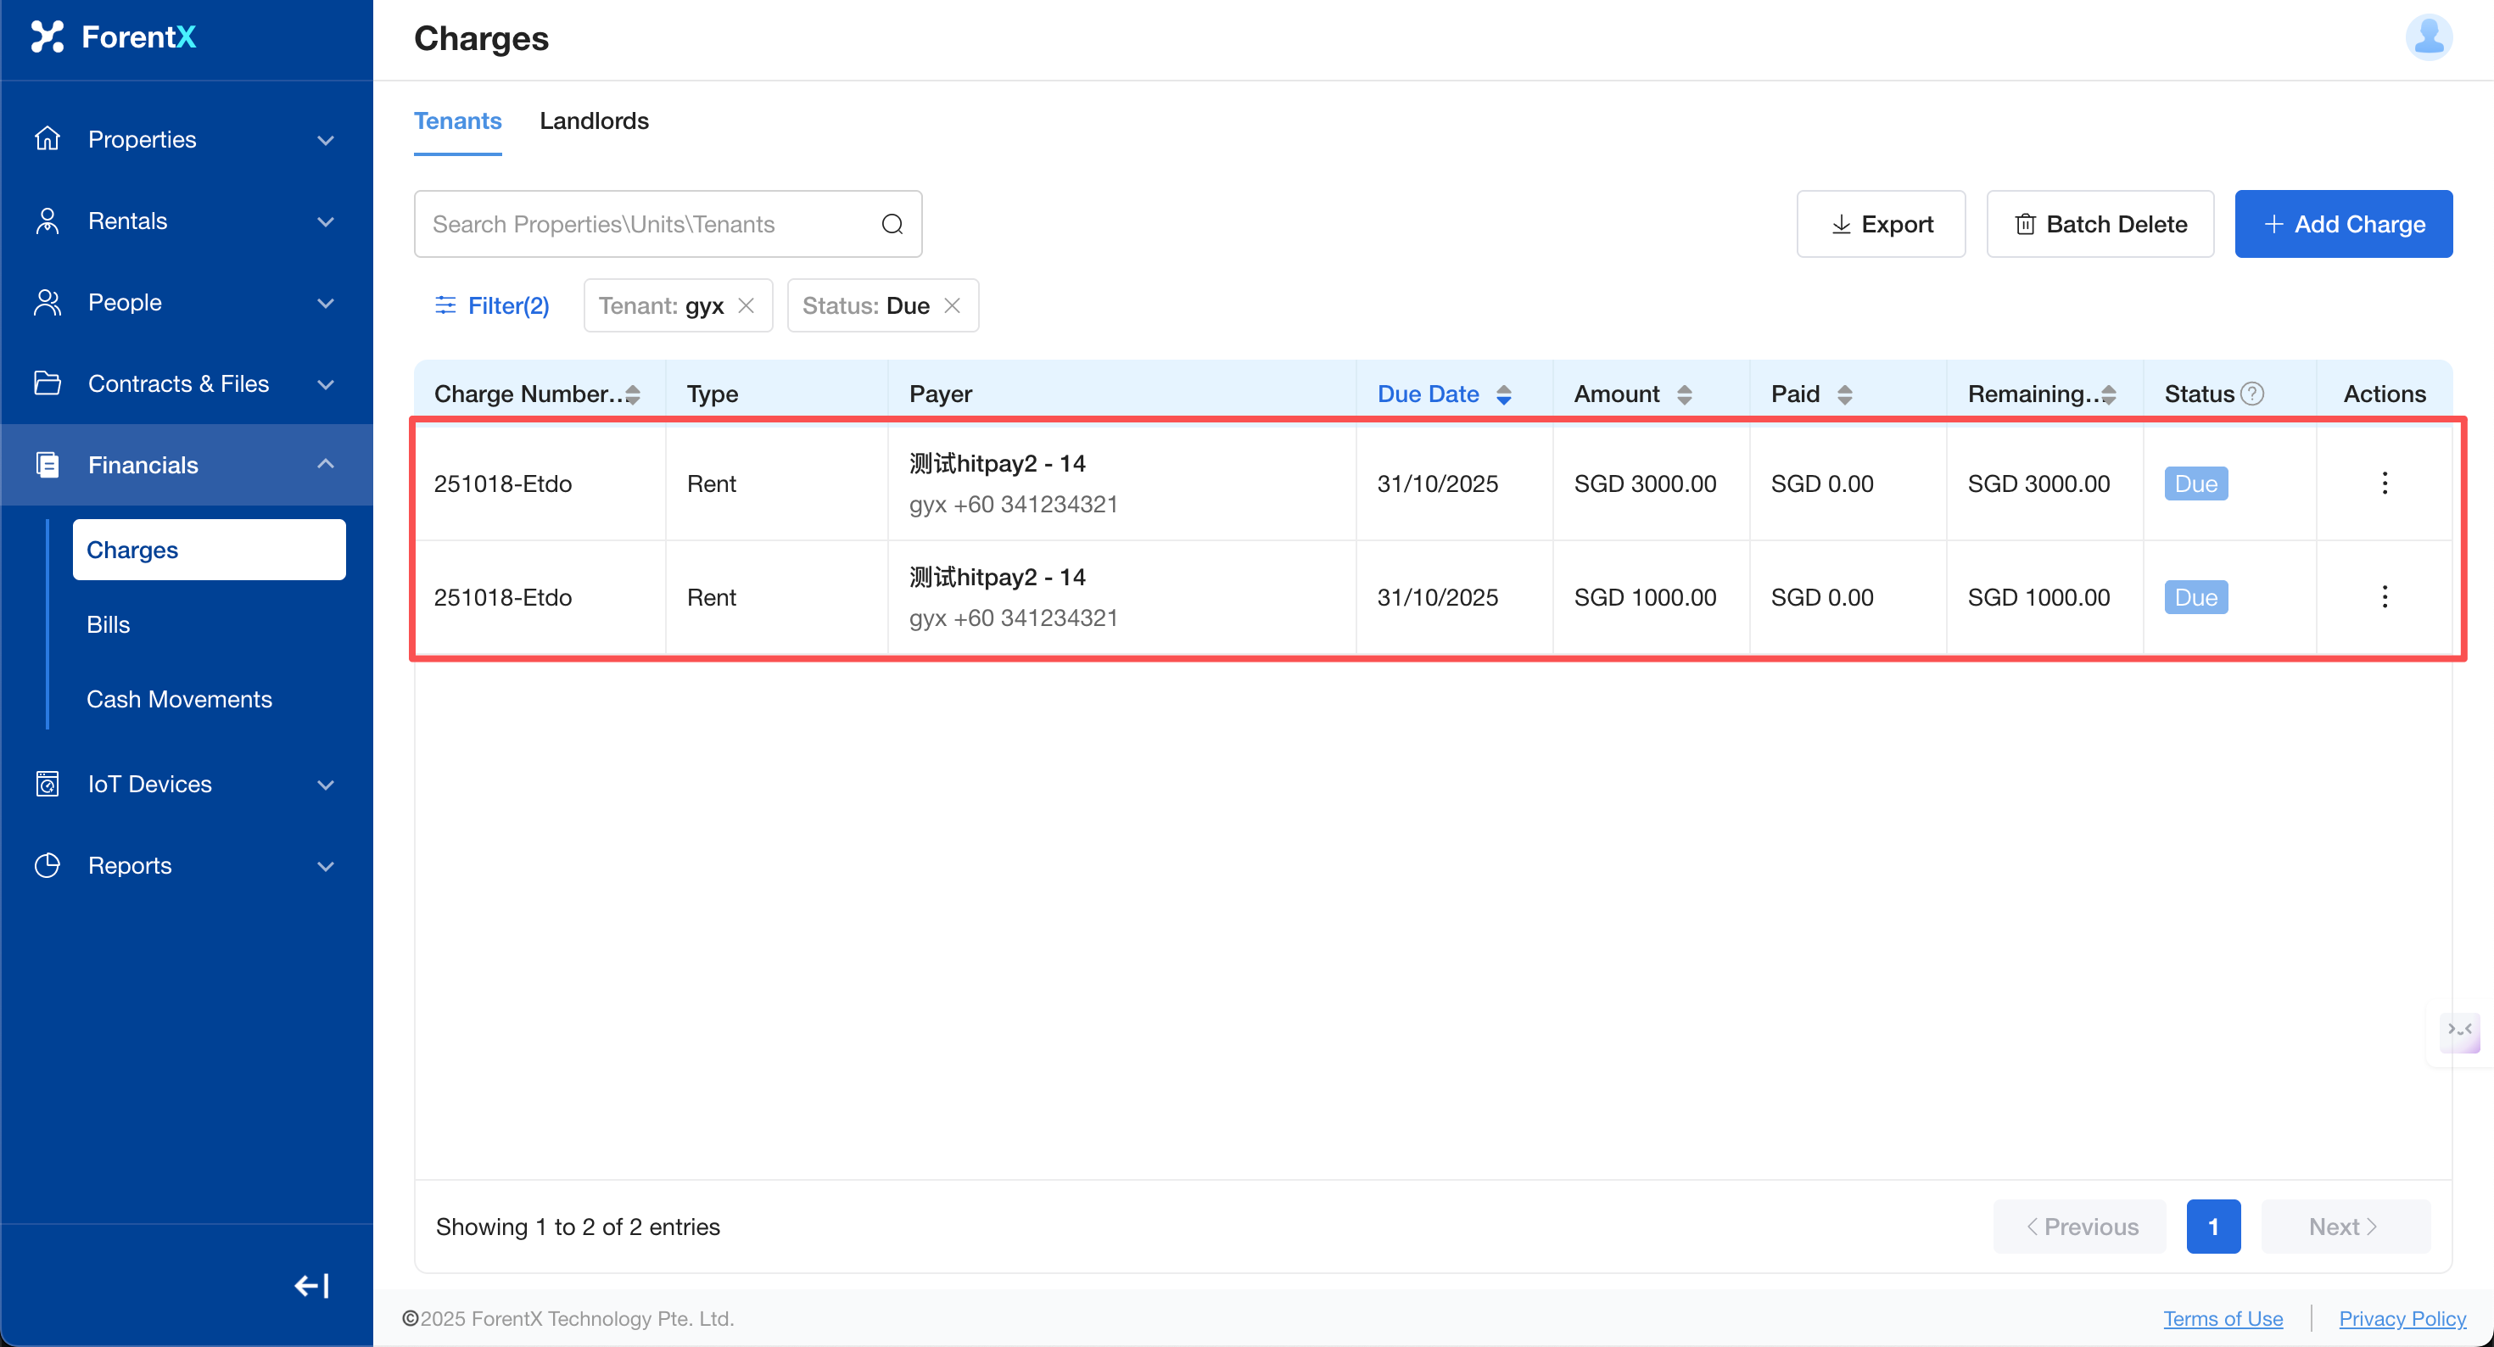This screenshot has width=2494, height=1347.
Task: Click the Add Charge button
Action: [x=2343, y=224]
